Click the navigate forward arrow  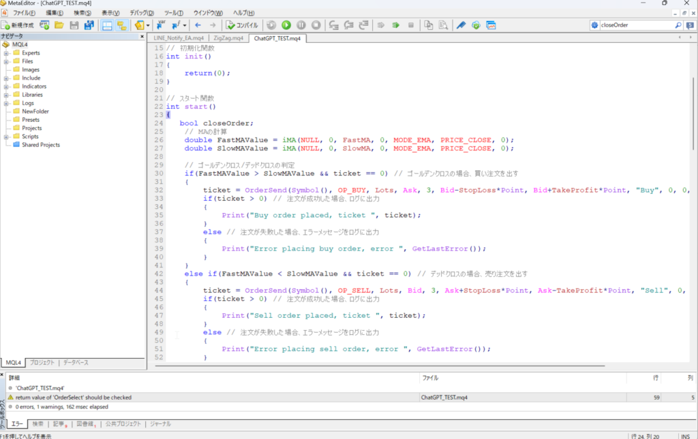(x=213, y=25)
